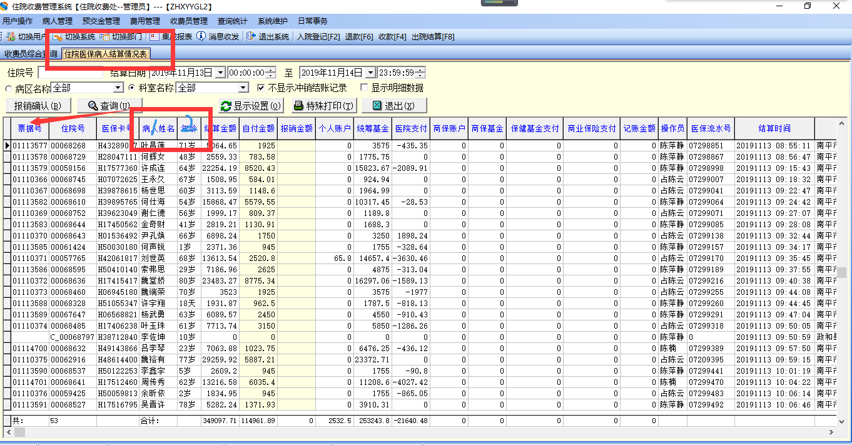Open the 病人管理 menu
The image size is (852, 445).
(58, 21)
